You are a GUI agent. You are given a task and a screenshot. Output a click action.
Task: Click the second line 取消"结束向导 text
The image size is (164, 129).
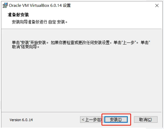(x=26, y=47)
